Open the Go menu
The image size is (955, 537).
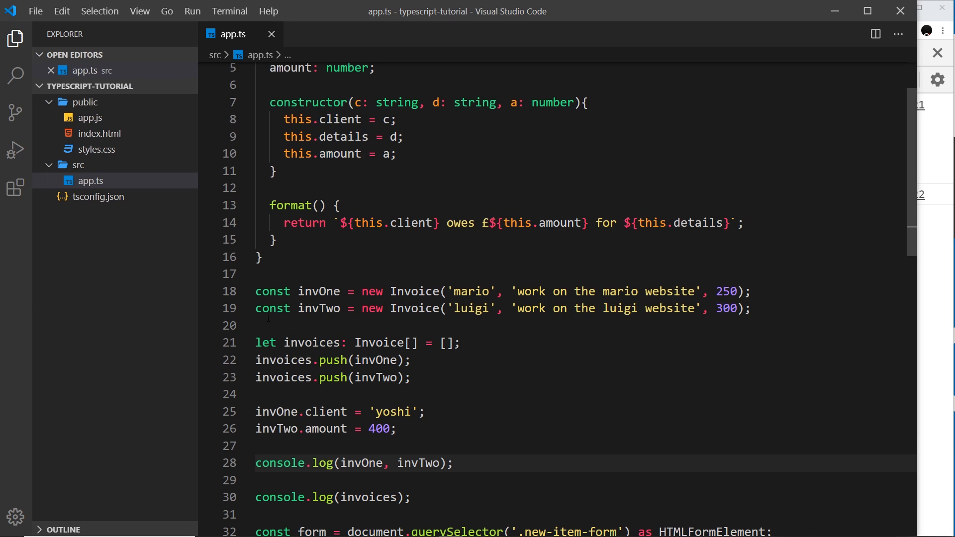tap(167, 11)
